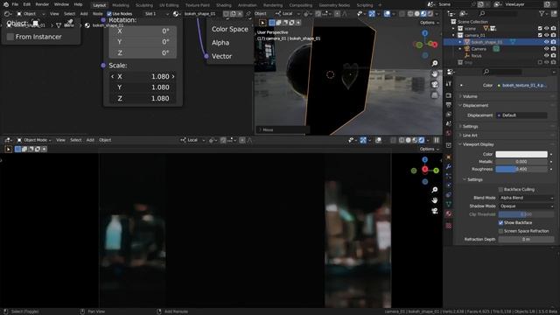Viewport: 560px width, 315px height.
Task: Select rendered shading in lower viewport
Action: pyautogui.click(x=422, y=140)
